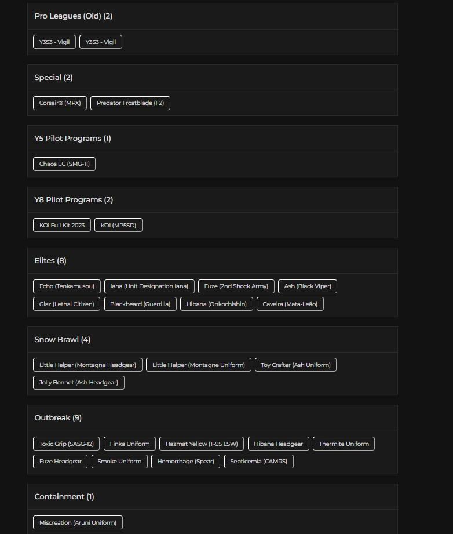This screenshot has width=453, height=534.
Task: Select the Toy Crafter (Ash Uniform) tag
Action: [295, 365]
